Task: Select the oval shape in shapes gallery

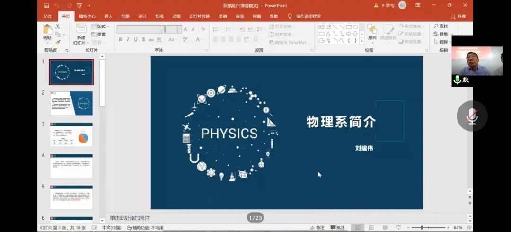Action: (x=355, y=27)
